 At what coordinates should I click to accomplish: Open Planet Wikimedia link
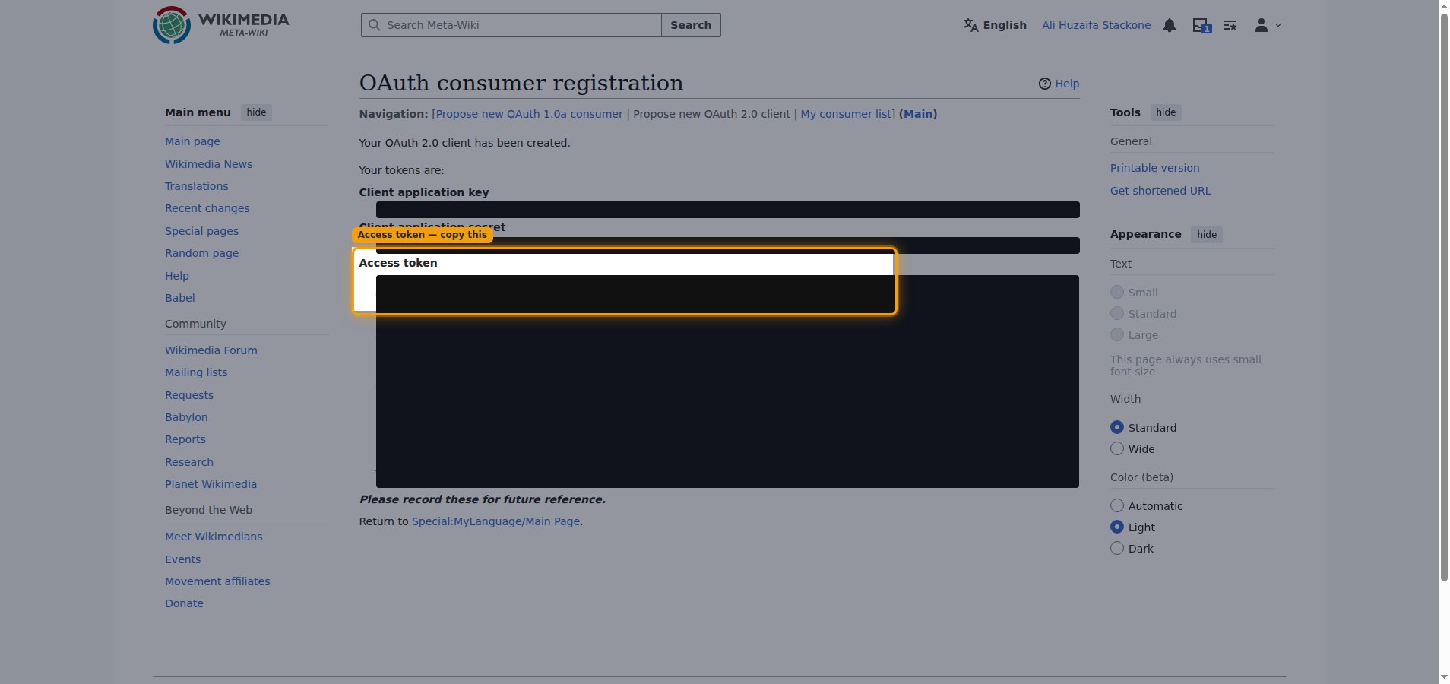211,484
